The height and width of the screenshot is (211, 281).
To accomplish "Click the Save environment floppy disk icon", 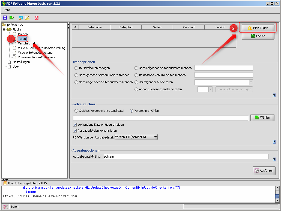I will click(5, 17).
